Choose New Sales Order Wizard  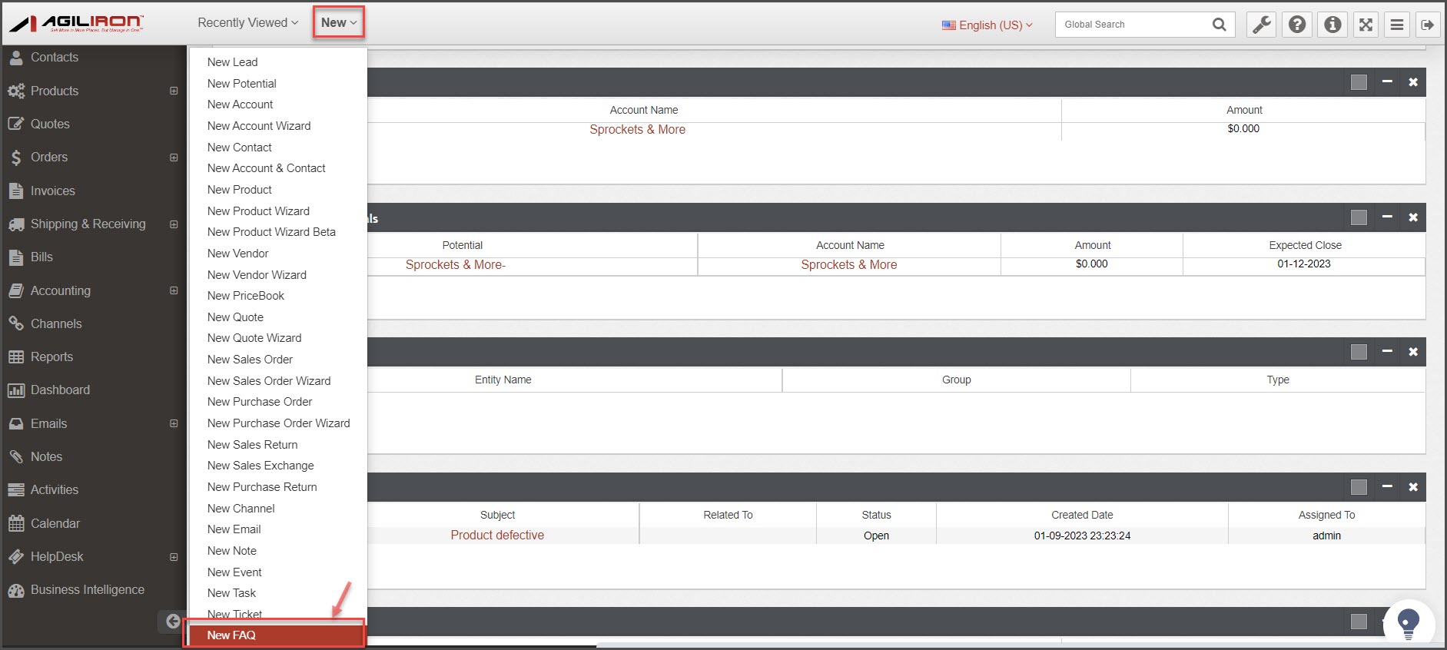[x=269, y=381]
